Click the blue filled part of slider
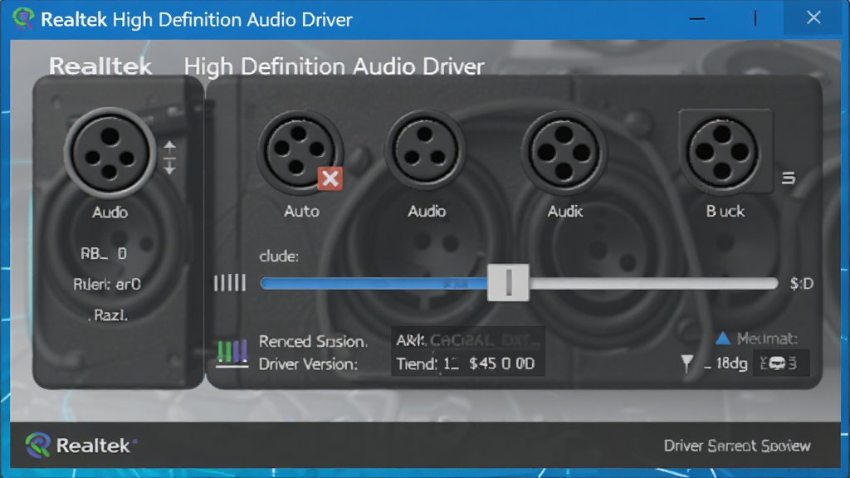 (374, 283)
